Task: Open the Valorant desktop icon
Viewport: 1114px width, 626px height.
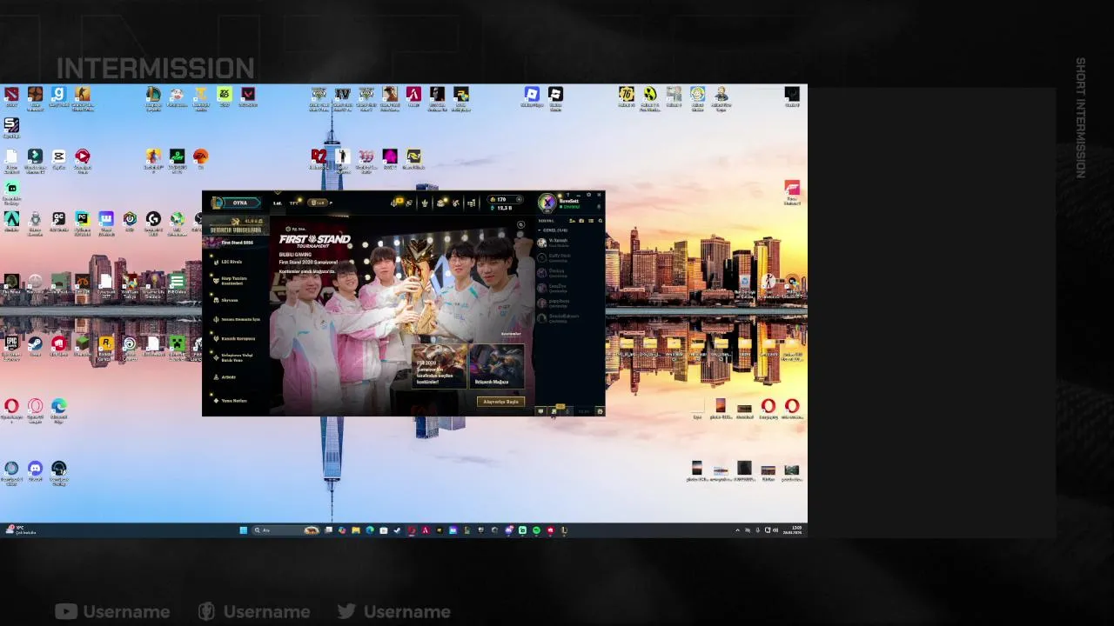Action: pos(248,94)
